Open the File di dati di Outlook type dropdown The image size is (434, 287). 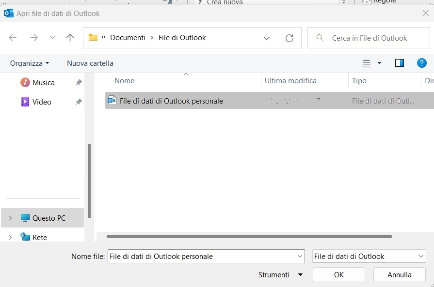point(369,257)
